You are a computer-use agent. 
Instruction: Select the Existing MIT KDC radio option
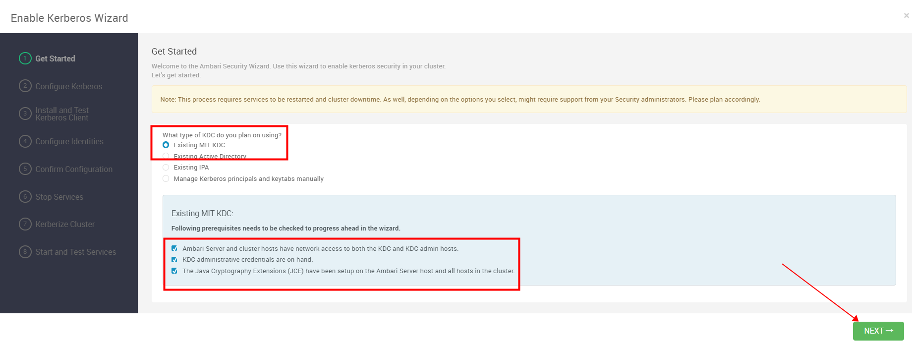(166, 145)
